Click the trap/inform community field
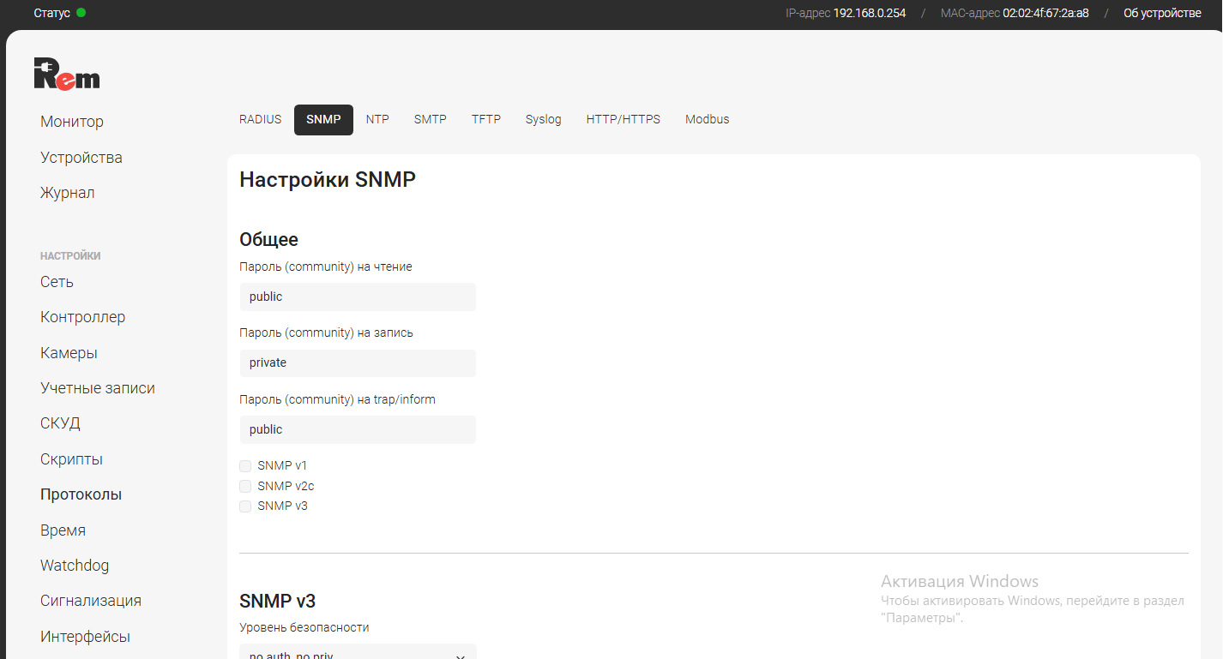Screen dimensions: 1223x659 click(x=357, y=429)
